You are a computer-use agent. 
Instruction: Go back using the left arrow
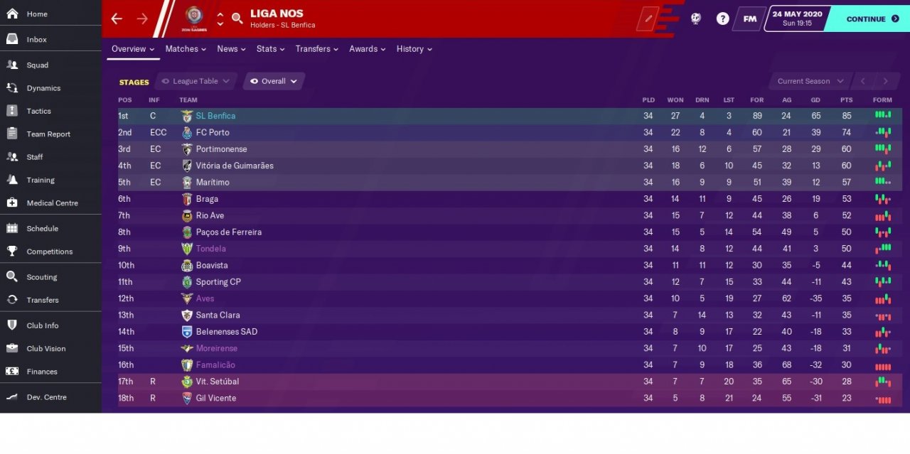[117, 18]
